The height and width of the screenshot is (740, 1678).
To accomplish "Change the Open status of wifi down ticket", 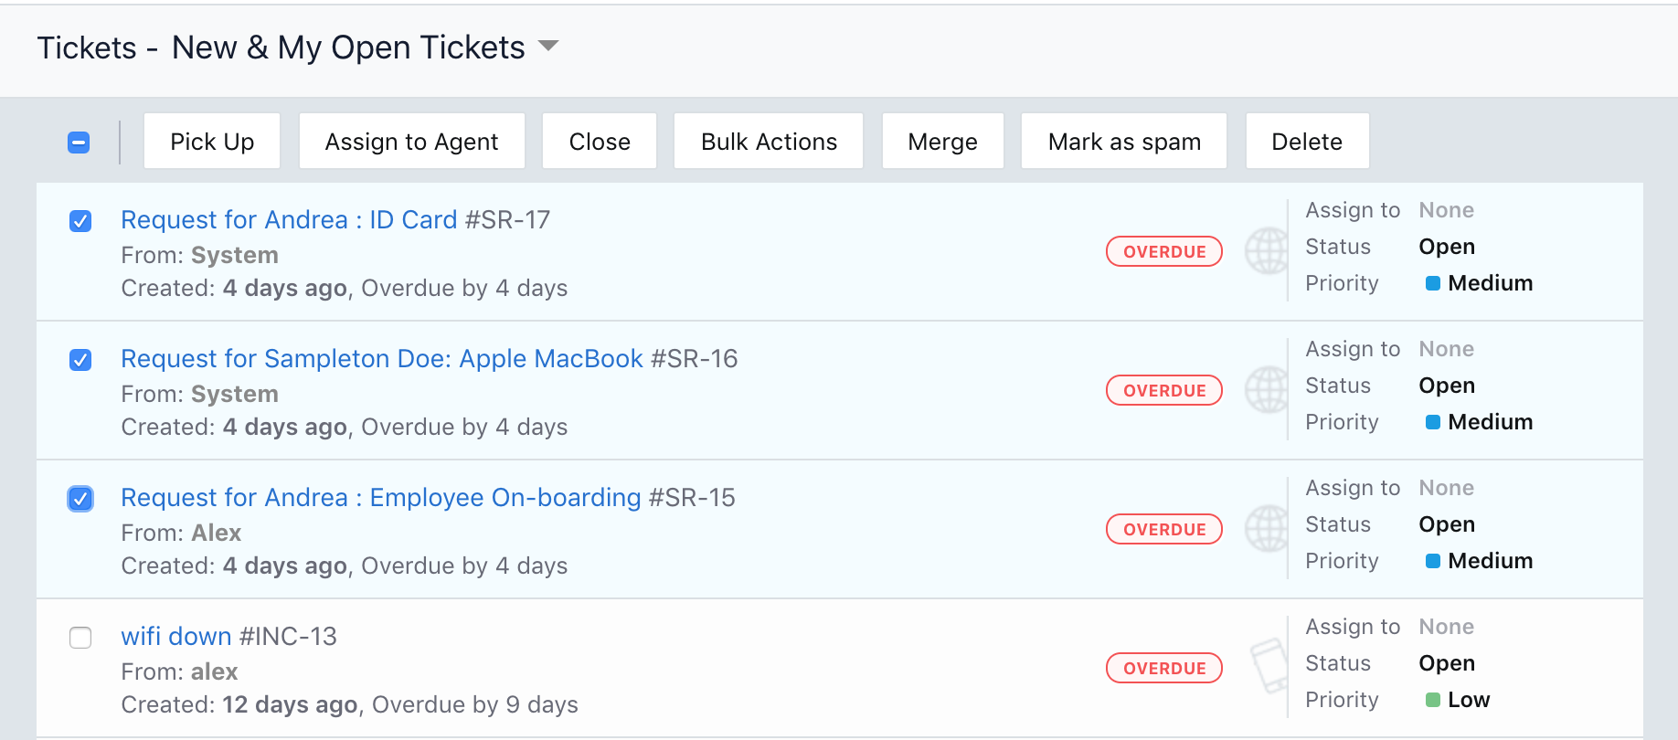I will (1446, 663).
